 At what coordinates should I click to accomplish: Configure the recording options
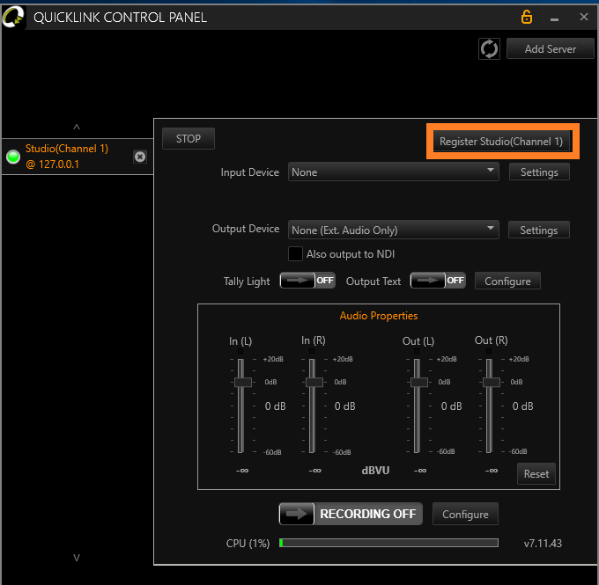[465, 514]
